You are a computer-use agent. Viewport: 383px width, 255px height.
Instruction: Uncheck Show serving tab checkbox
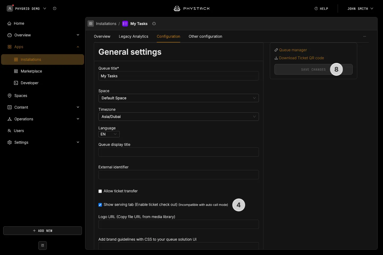click(x=100, y=205)
